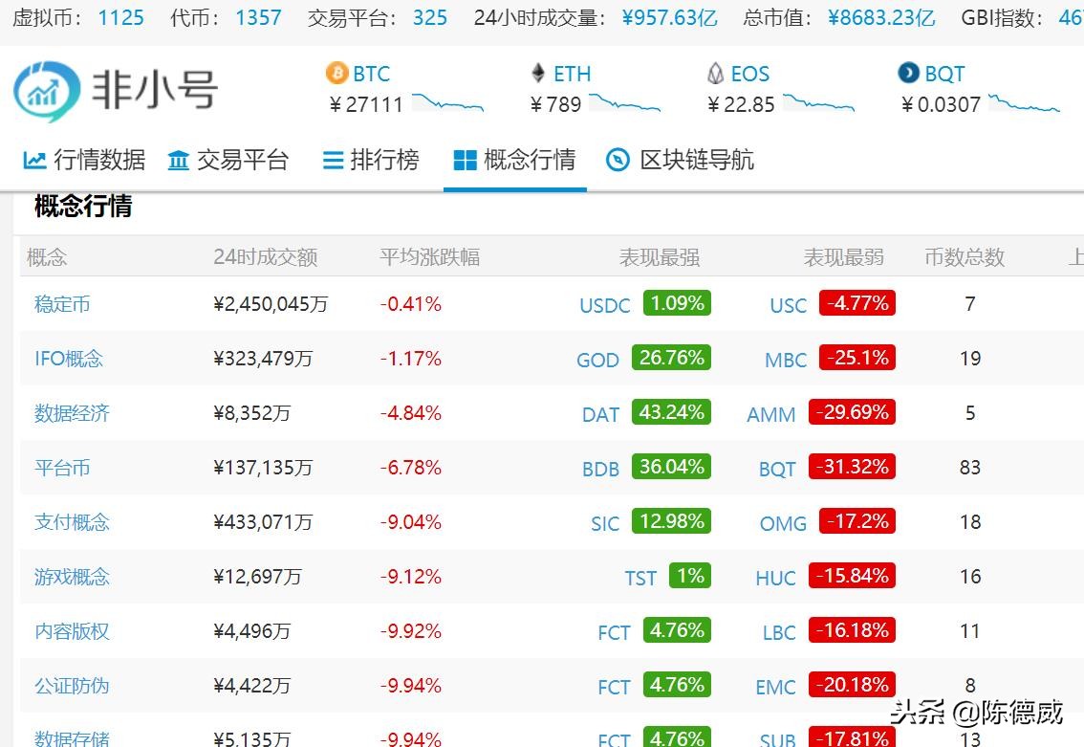Click the USDC coin link

604,305
